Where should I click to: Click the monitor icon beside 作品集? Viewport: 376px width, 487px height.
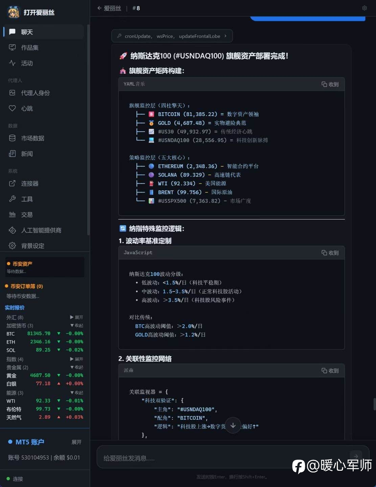[12, 47]
